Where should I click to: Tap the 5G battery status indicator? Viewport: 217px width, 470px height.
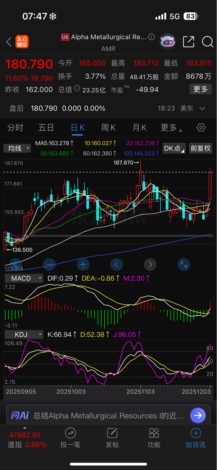tap(184, 16)
